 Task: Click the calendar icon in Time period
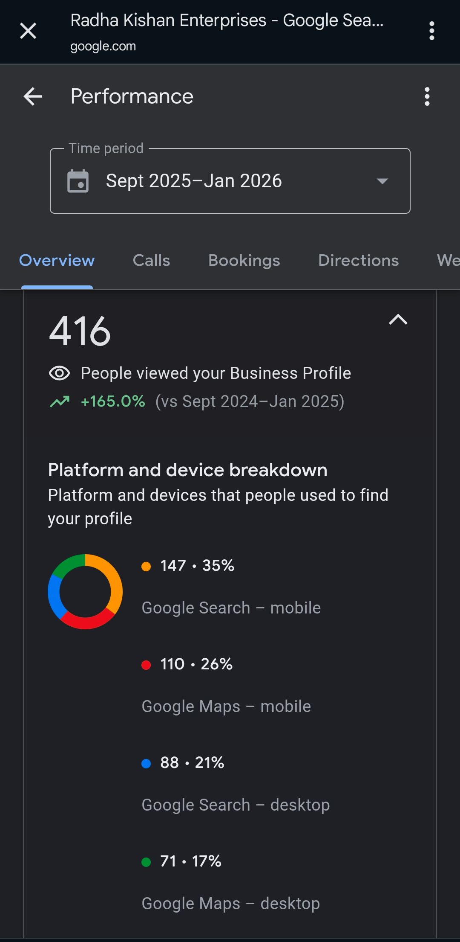click(x=78, y=181)
